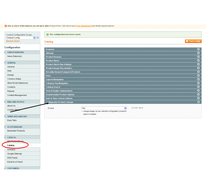Image resolution: width=206 pixels, height=194 pixels.
Task: Click the Layered Navigation section title
Action: pyautogui.click(x=55, y=80)
